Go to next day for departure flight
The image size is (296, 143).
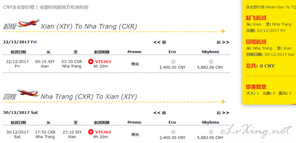(223, 42)
